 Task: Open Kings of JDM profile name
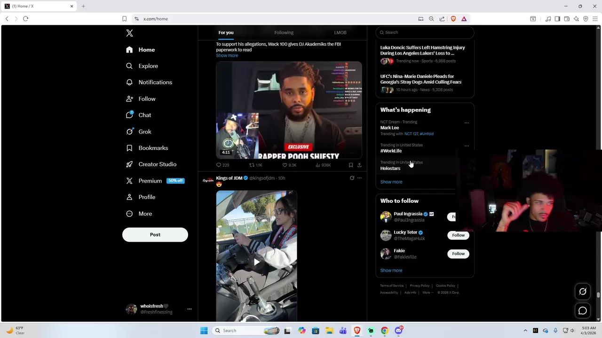click(x=229, y=178)
